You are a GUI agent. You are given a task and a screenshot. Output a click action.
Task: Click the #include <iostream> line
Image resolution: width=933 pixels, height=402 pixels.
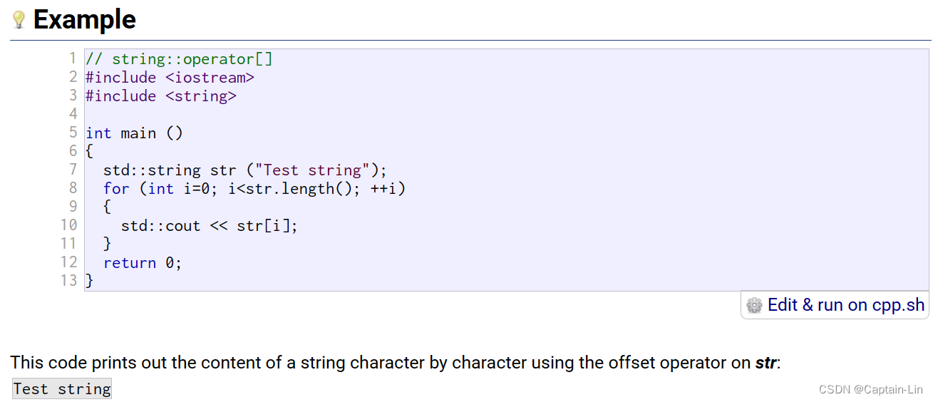click(x=170, y=77)
